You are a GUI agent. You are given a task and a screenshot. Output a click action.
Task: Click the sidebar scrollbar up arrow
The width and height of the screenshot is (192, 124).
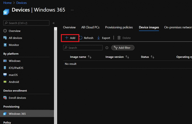[55, 29]
